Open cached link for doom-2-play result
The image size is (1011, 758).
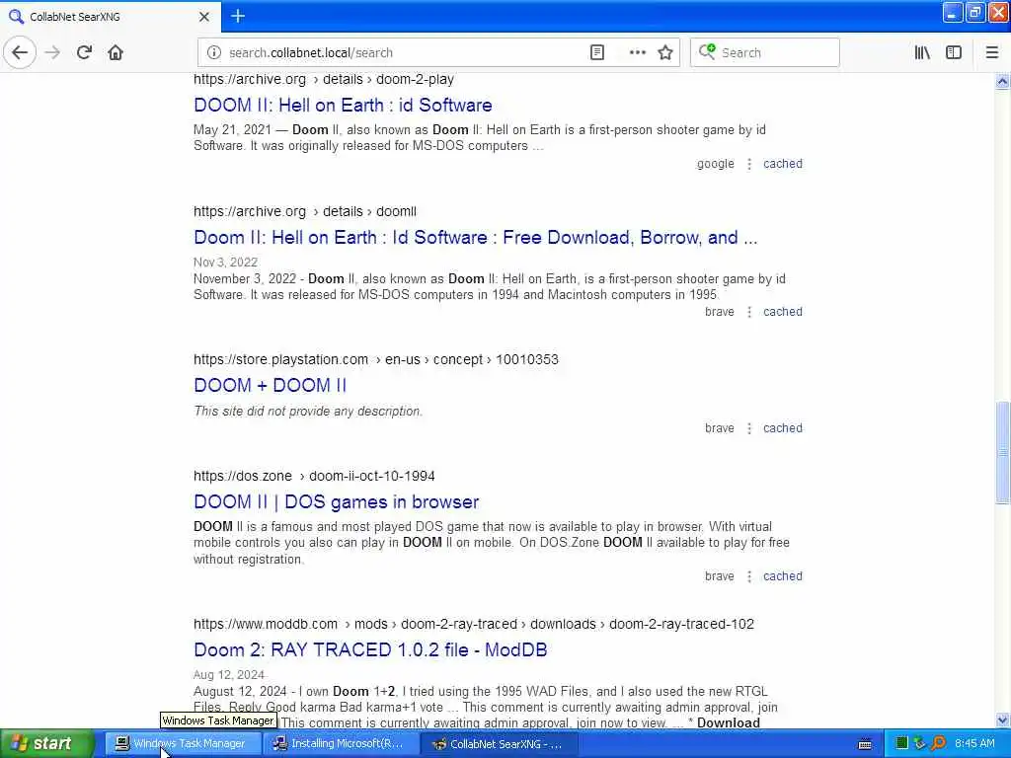click(783, 164)
